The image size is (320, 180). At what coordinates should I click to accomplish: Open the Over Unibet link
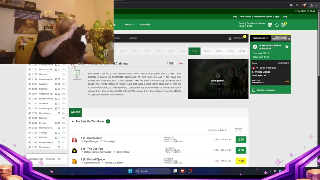(x=245, y=17)
